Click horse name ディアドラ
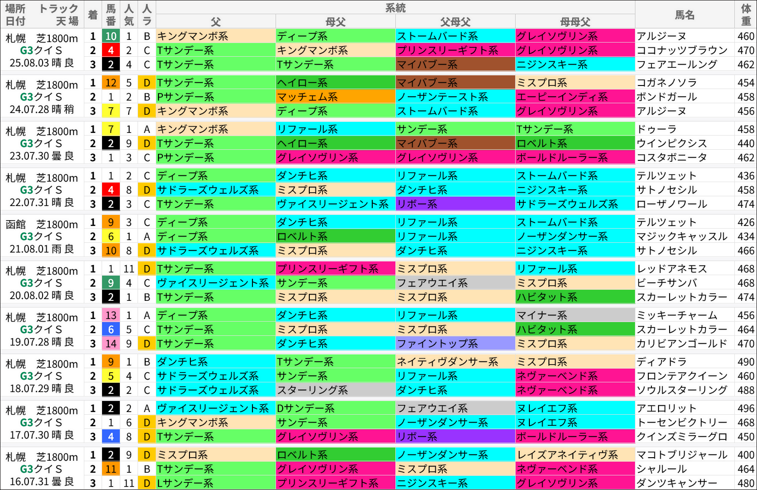 662,362
